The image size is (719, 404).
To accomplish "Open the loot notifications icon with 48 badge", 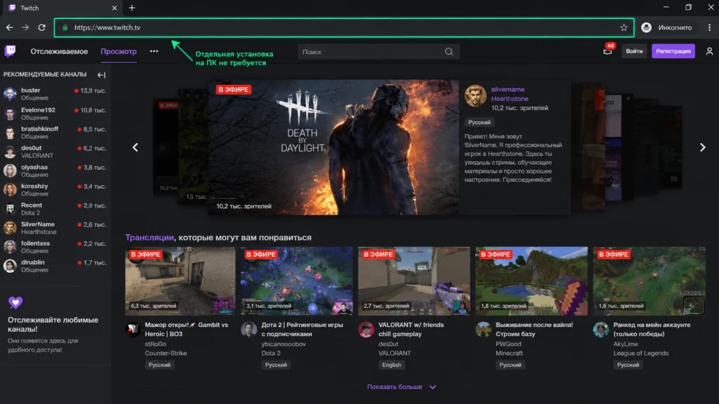I will [607, 50].
